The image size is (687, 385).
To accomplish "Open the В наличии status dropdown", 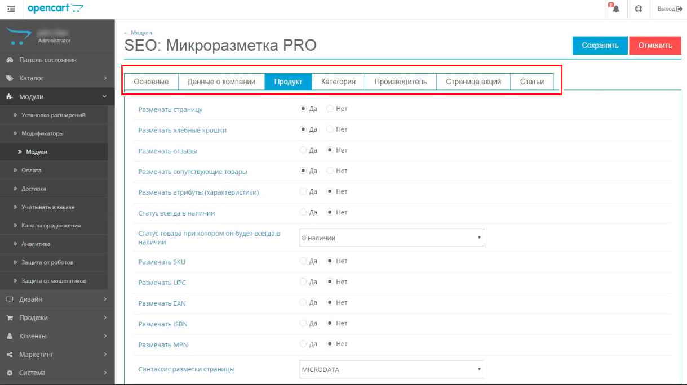I will [x=391, y=238].
